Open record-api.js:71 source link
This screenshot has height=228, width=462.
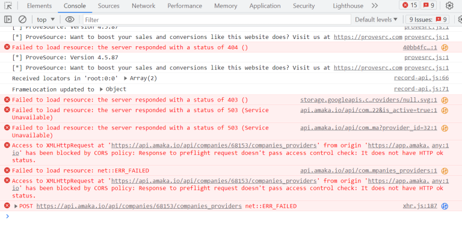coord(421,89)
